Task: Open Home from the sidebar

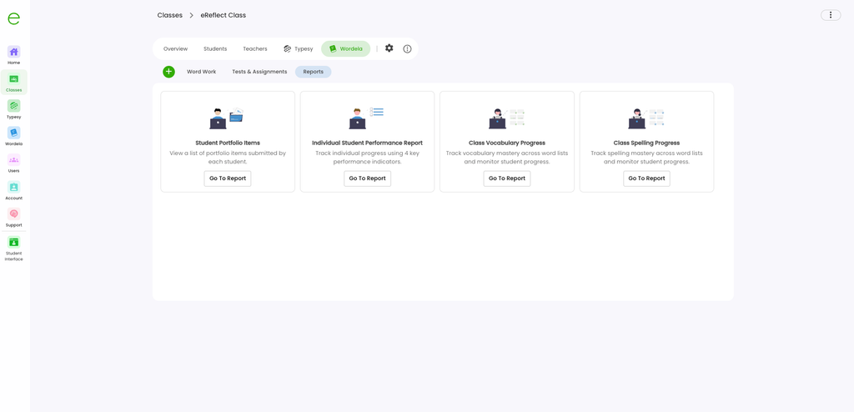Action: (x=13, y=55)
